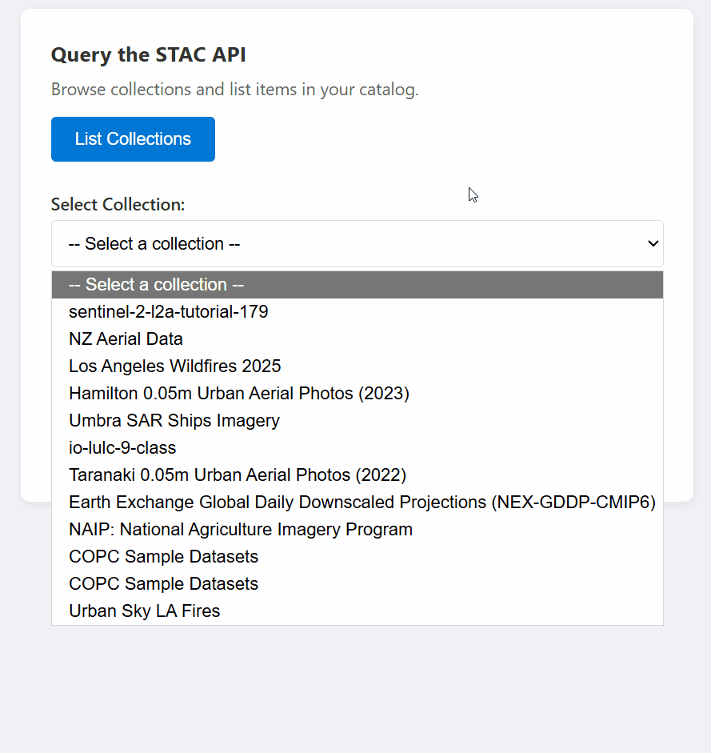This screenshot has width=711, height=753.
Task: Select Earth Exchange Global Daily Downscaled Projections
Action: click(x=361, y=503)
